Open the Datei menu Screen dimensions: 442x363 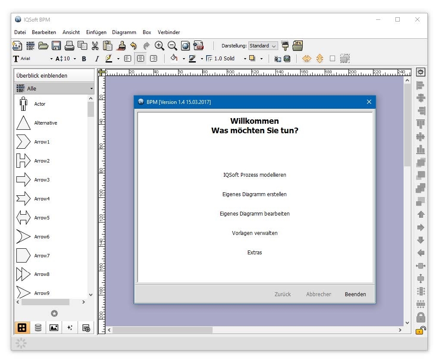(20, 32)
